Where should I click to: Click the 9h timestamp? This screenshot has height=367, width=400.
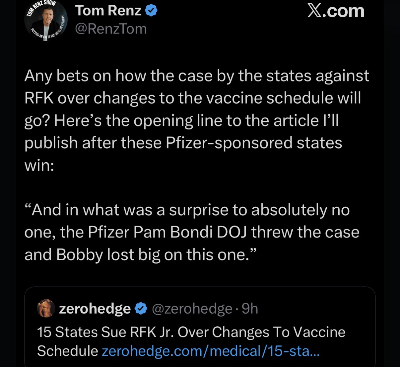250,309
